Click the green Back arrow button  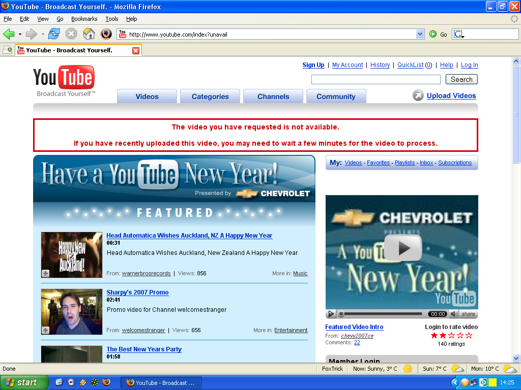pos(9,34)
